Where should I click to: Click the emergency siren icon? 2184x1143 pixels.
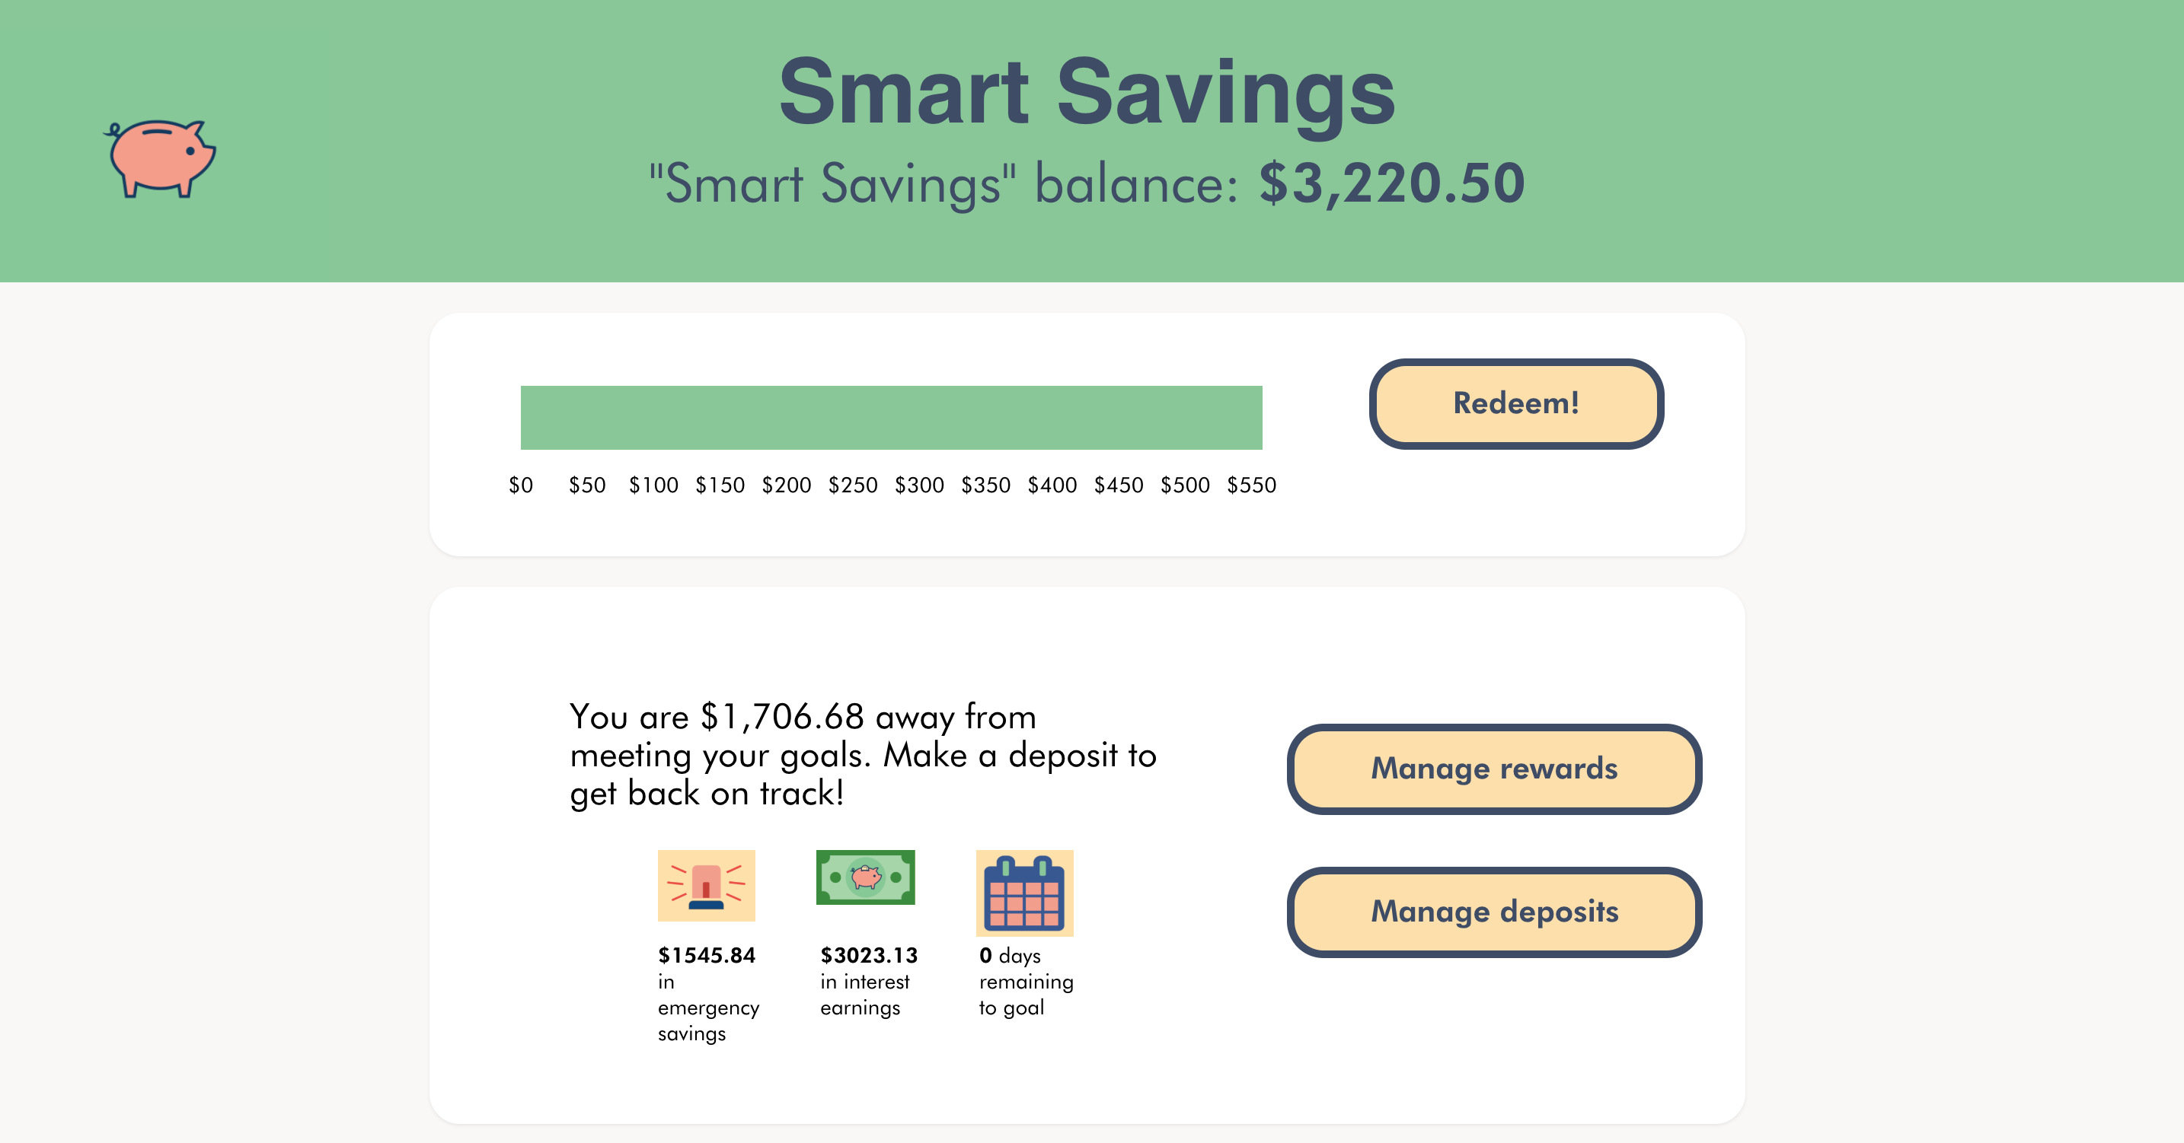click(706, 886)
